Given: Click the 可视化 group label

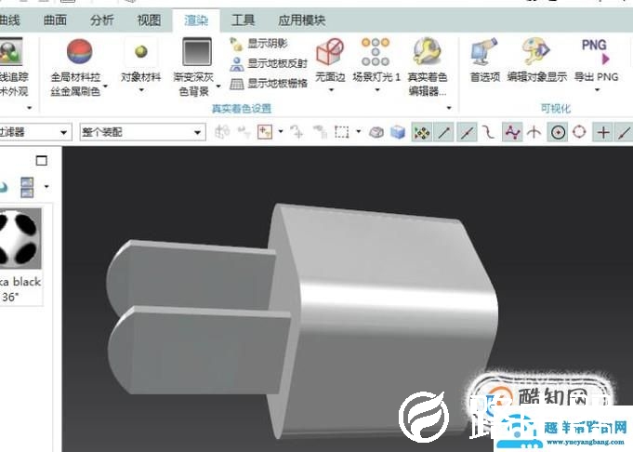Looking at the screenshot, I should click(556, 108).
